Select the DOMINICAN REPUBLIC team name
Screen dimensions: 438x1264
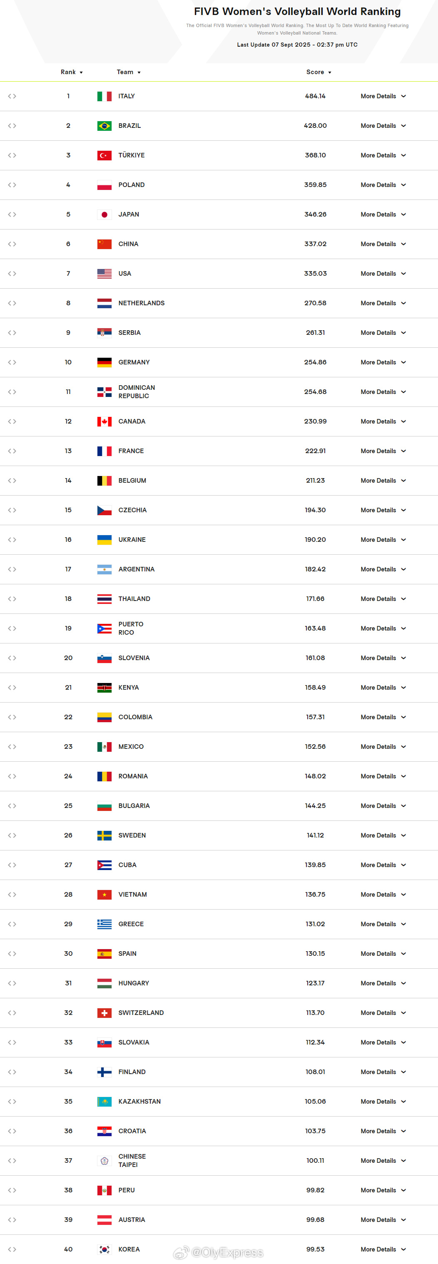pyautogui.click(x=136, y=391)
